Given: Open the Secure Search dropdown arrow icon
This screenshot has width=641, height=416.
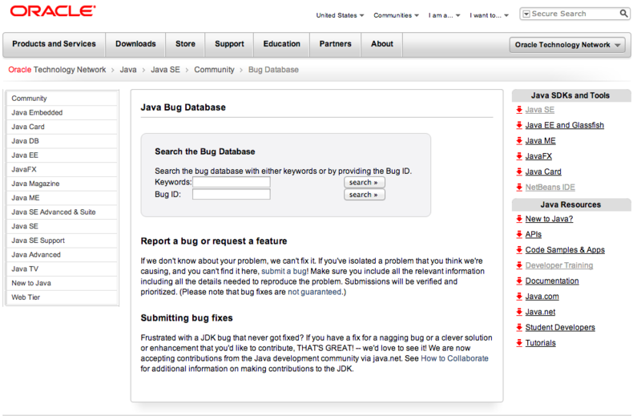Looking at the screenshot, I should coord(526,14).
